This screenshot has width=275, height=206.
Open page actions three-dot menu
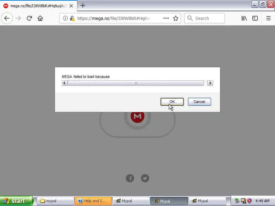(x=166, y=18)
